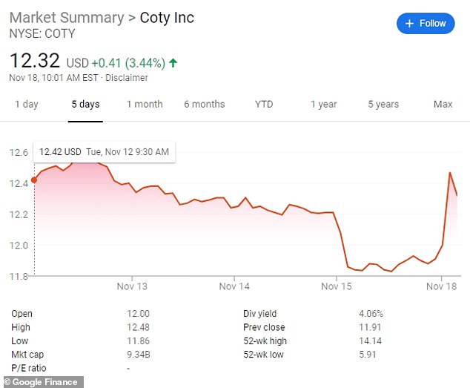Click the plus icon in Follow button
This screenshot has height=388, width=470.
click(409, 23)
